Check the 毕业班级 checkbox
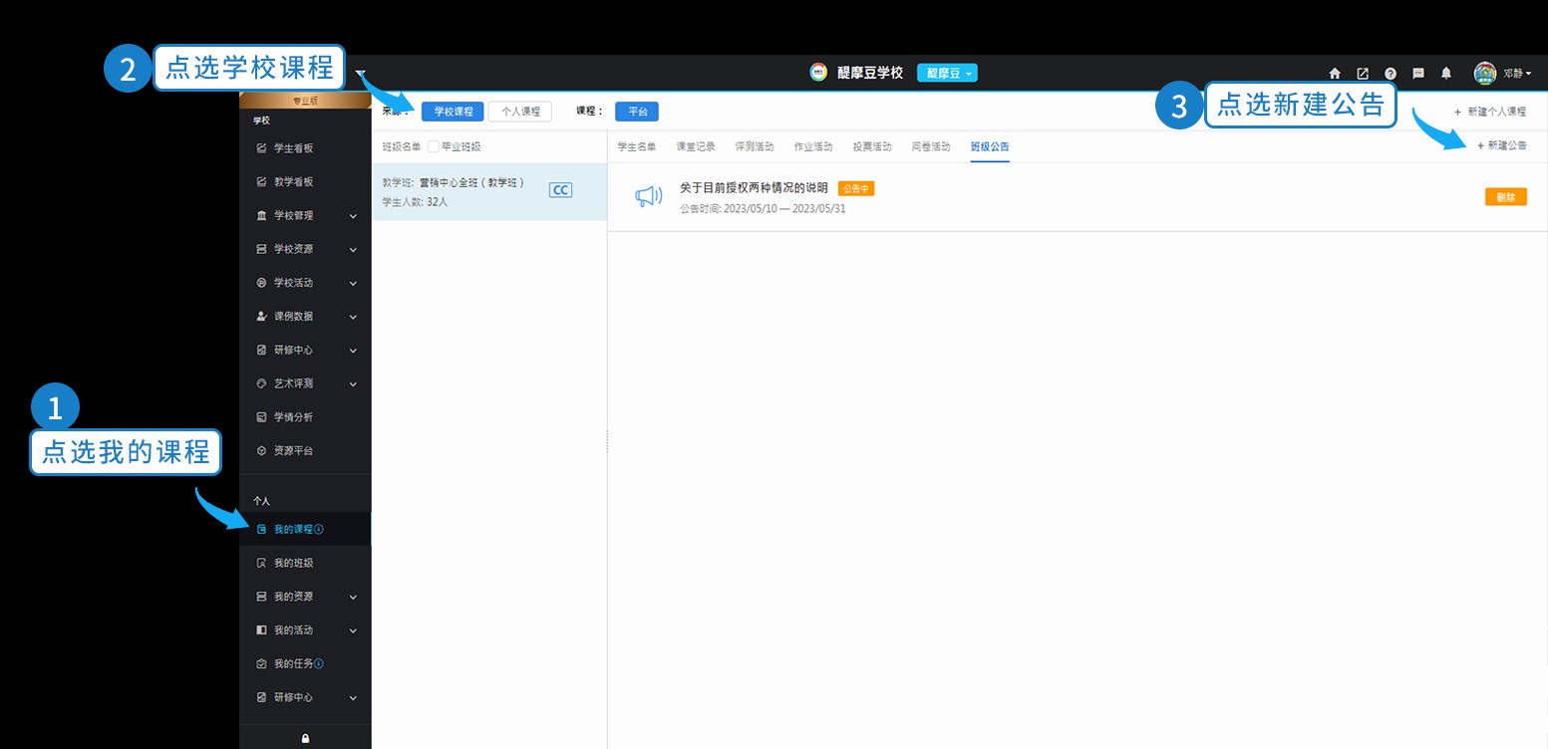 pos(434,146)
